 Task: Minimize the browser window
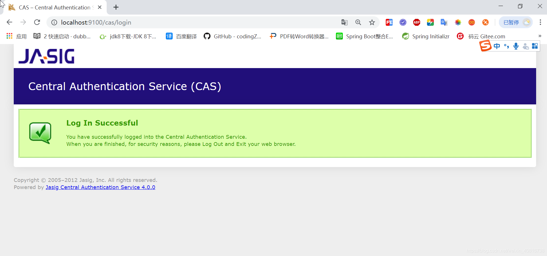tap(501, 6)
